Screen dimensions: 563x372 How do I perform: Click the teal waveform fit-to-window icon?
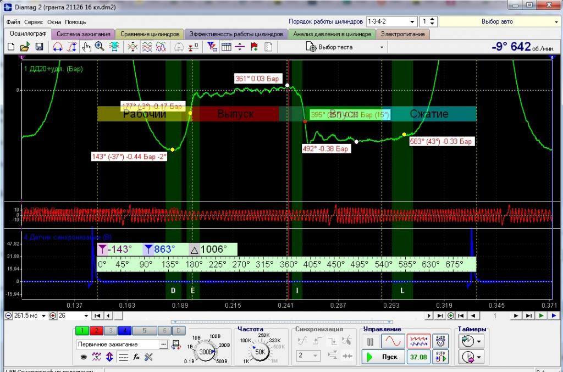114,47
